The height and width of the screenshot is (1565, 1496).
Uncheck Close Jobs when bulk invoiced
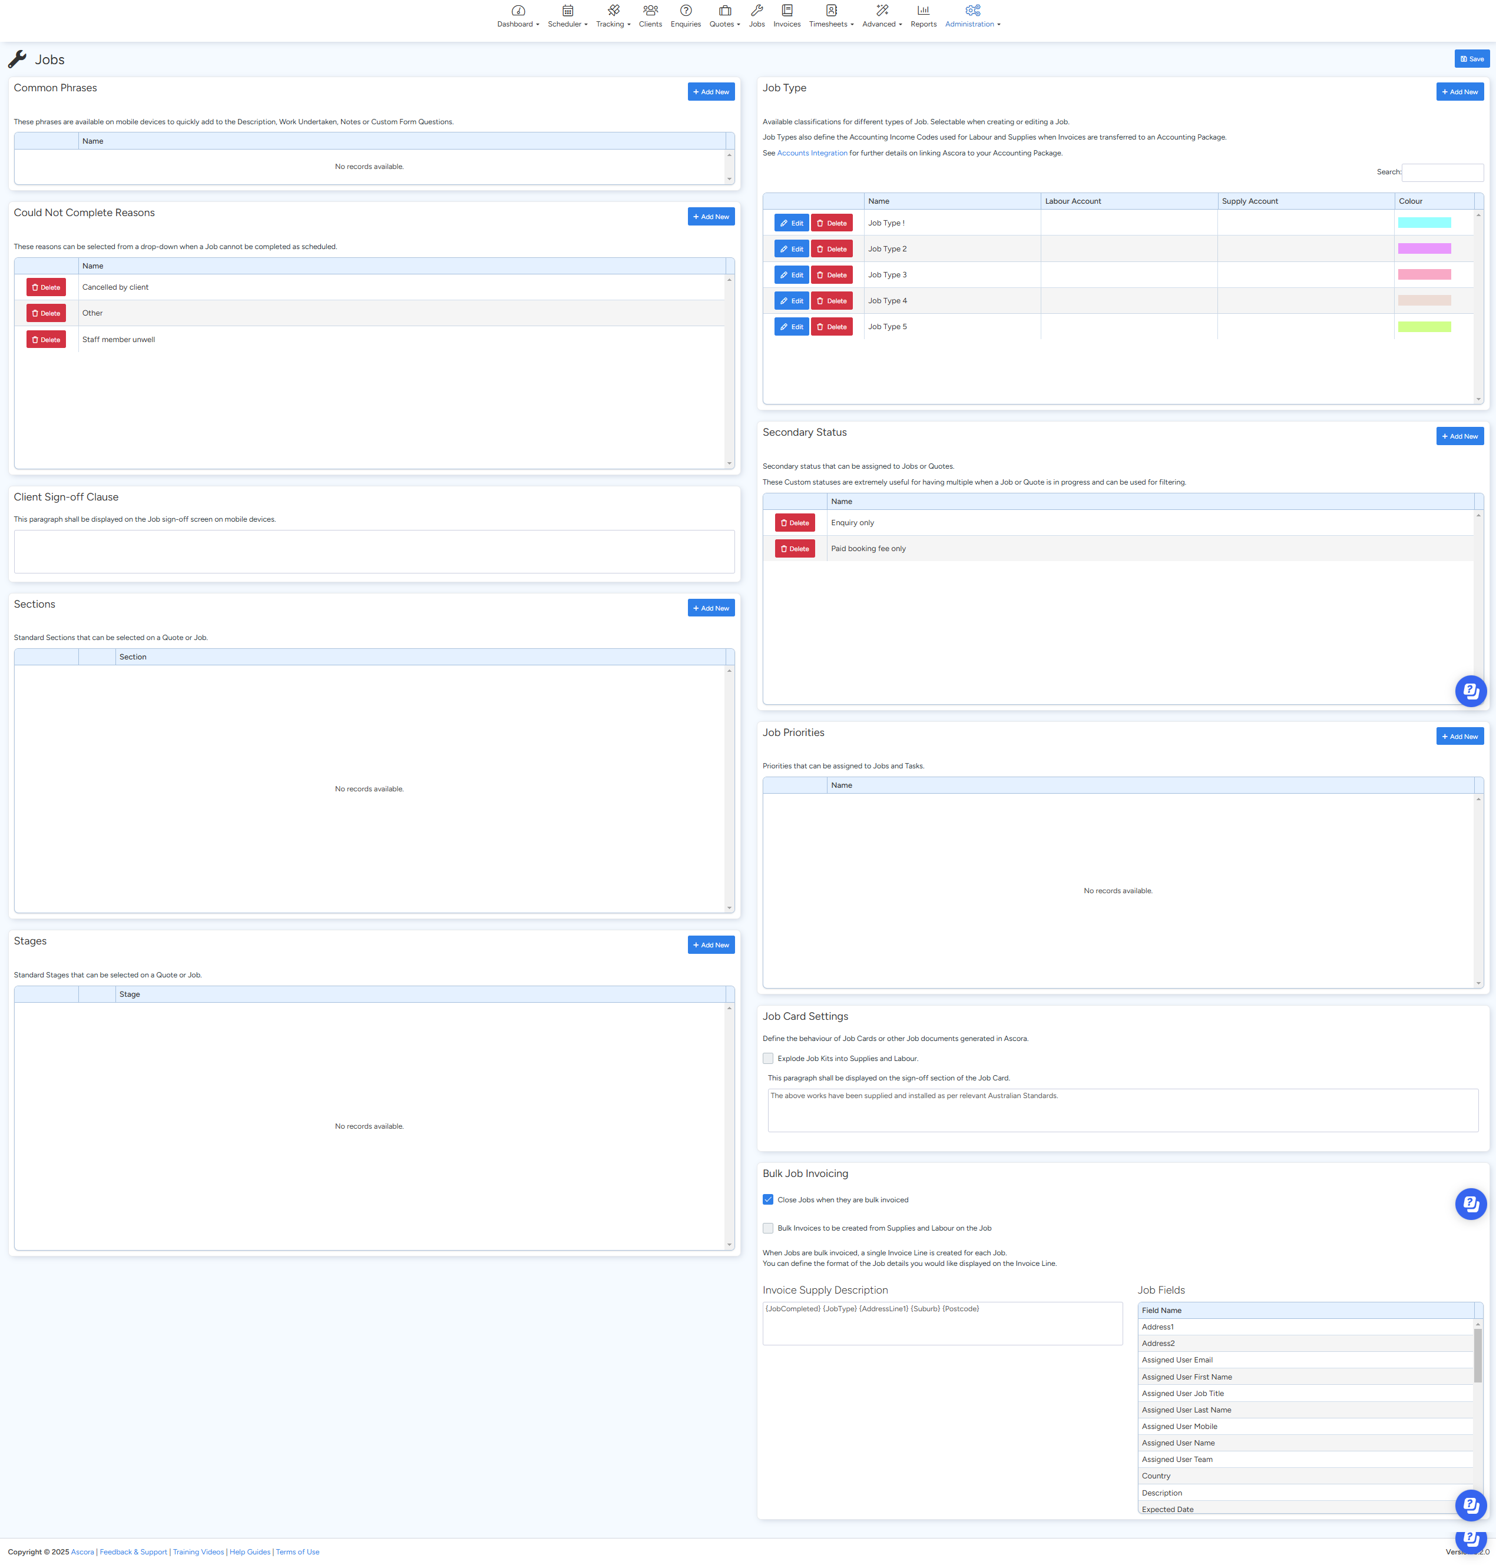[768, 1200]
